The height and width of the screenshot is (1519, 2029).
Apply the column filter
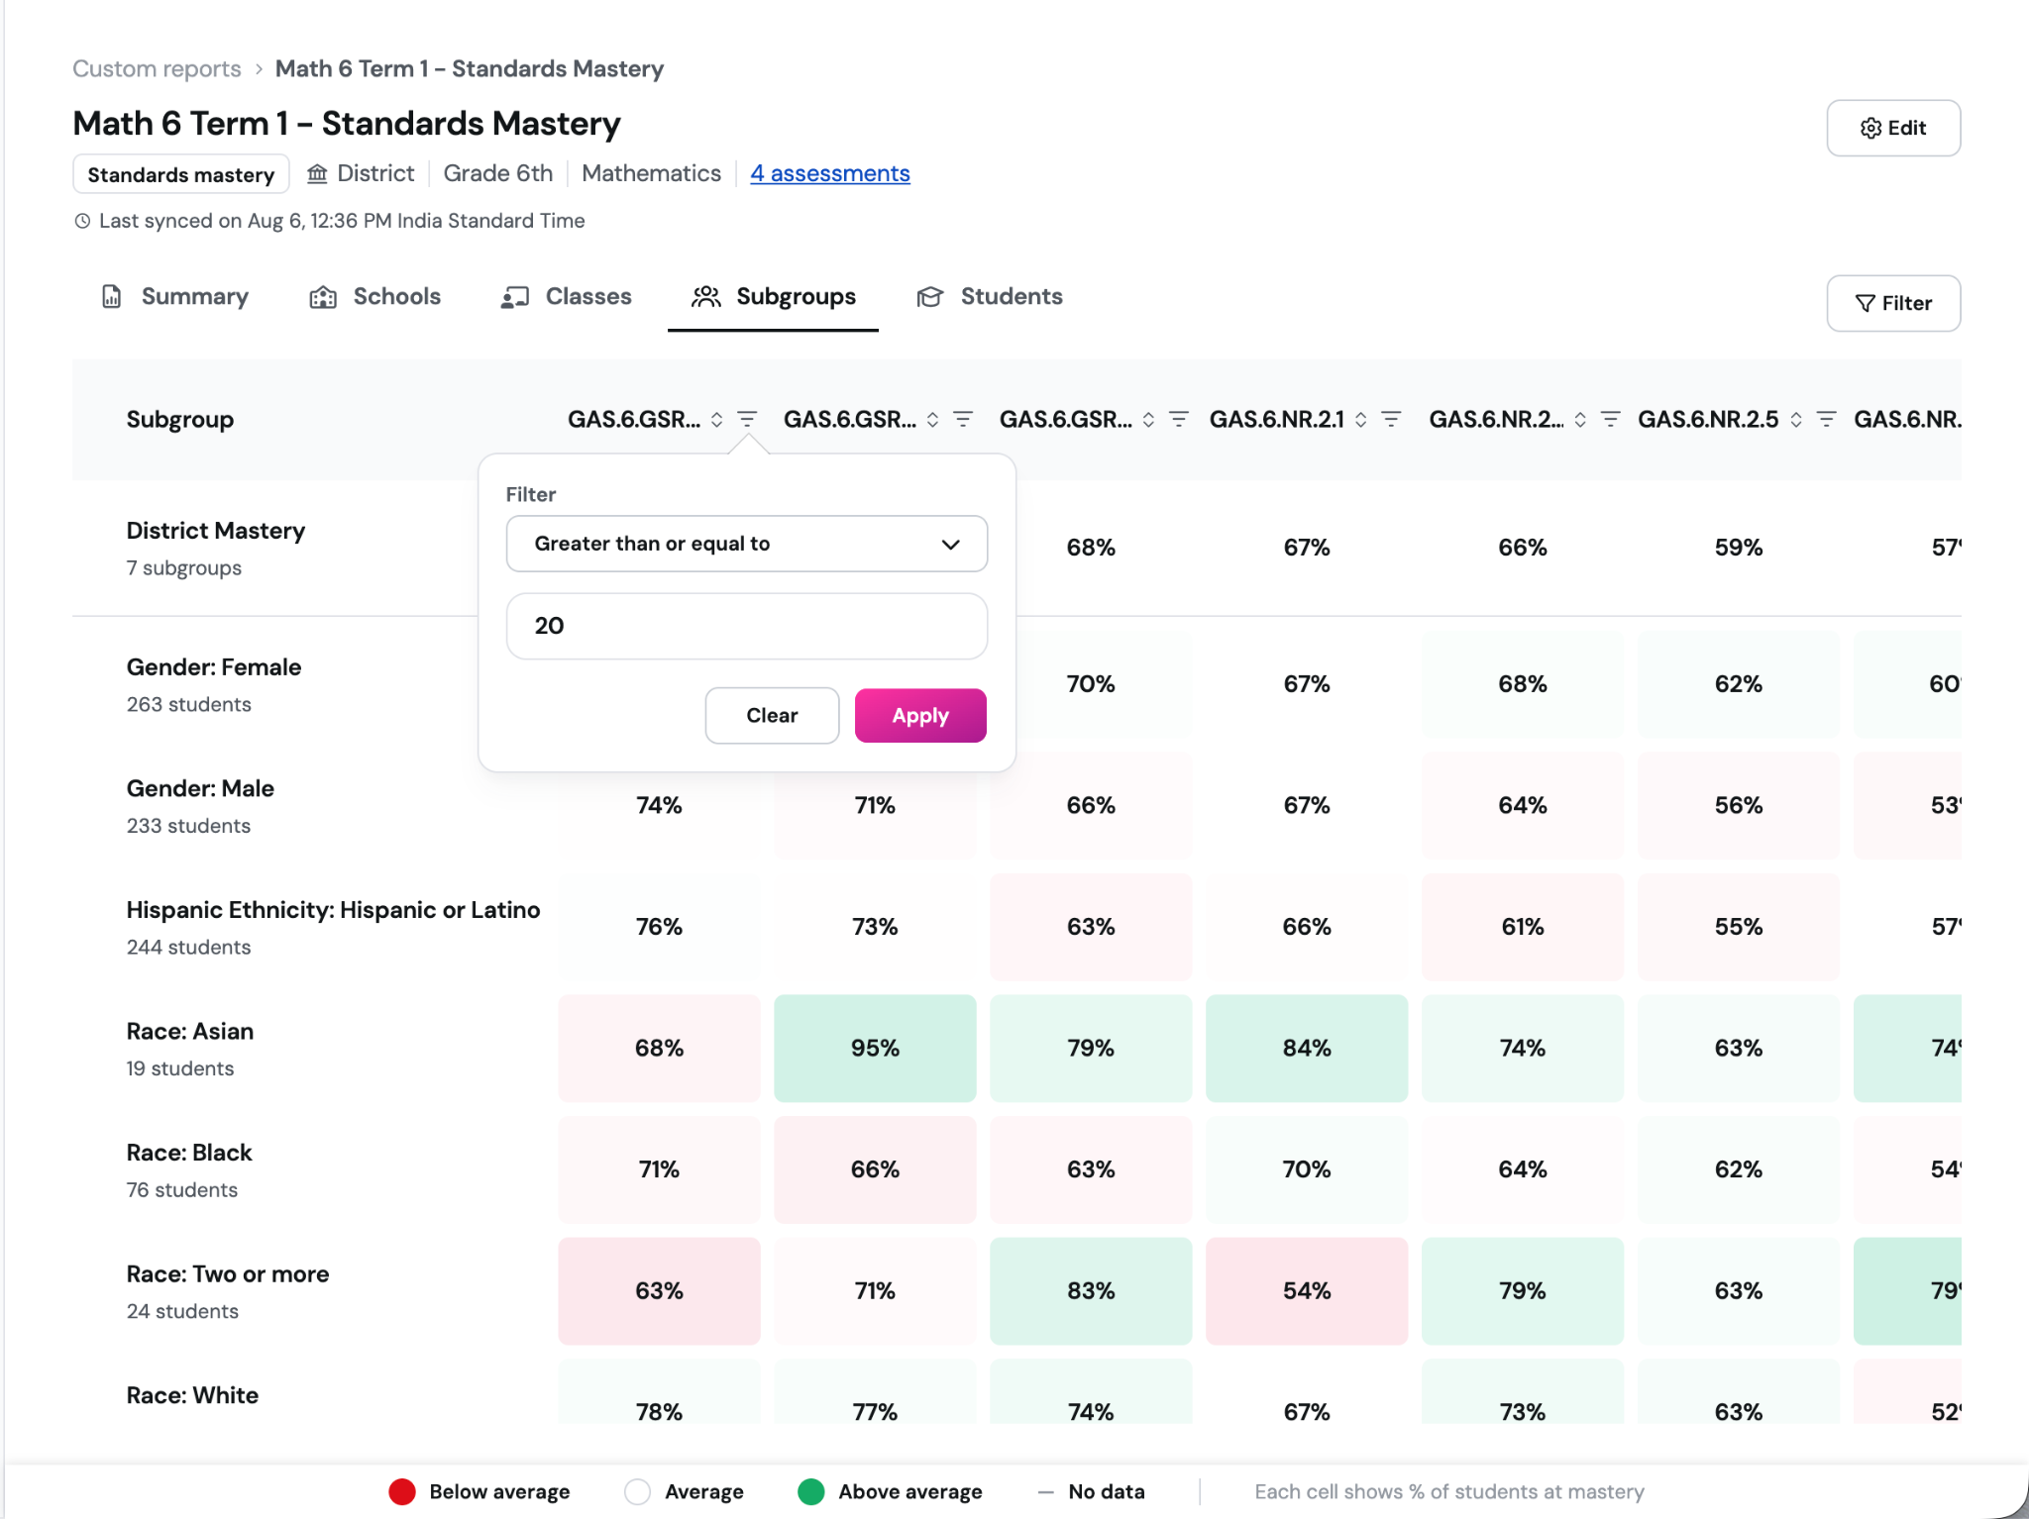pyautogui.click(x=920, y=715)
